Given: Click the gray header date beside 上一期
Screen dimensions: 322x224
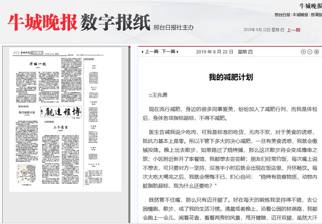Looking at the screenshot, I should pyautogui.click(x=264, y=30).
